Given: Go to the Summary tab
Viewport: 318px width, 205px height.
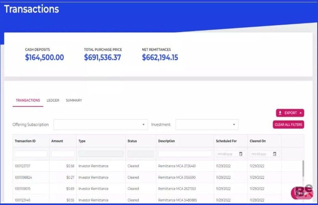Looking at the screenshot, I should [x=74, y=100].
